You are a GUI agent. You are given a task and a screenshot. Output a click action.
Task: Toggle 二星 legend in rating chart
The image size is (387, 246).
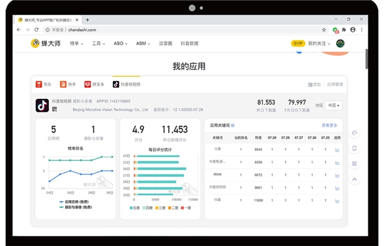click(x=174, y=208)
